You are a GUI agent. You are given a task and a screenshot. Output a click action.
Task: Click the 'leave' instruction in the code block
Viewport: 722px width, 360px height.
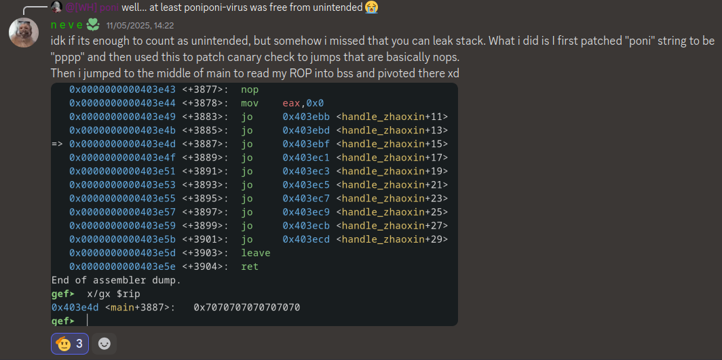click(x=256, y=253)
